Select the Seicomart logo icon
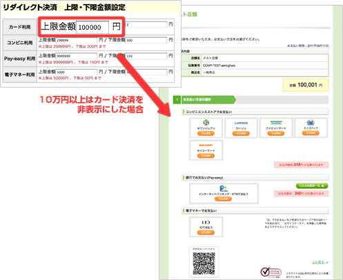This screenshot has height=280, width=343. point(206,145)
